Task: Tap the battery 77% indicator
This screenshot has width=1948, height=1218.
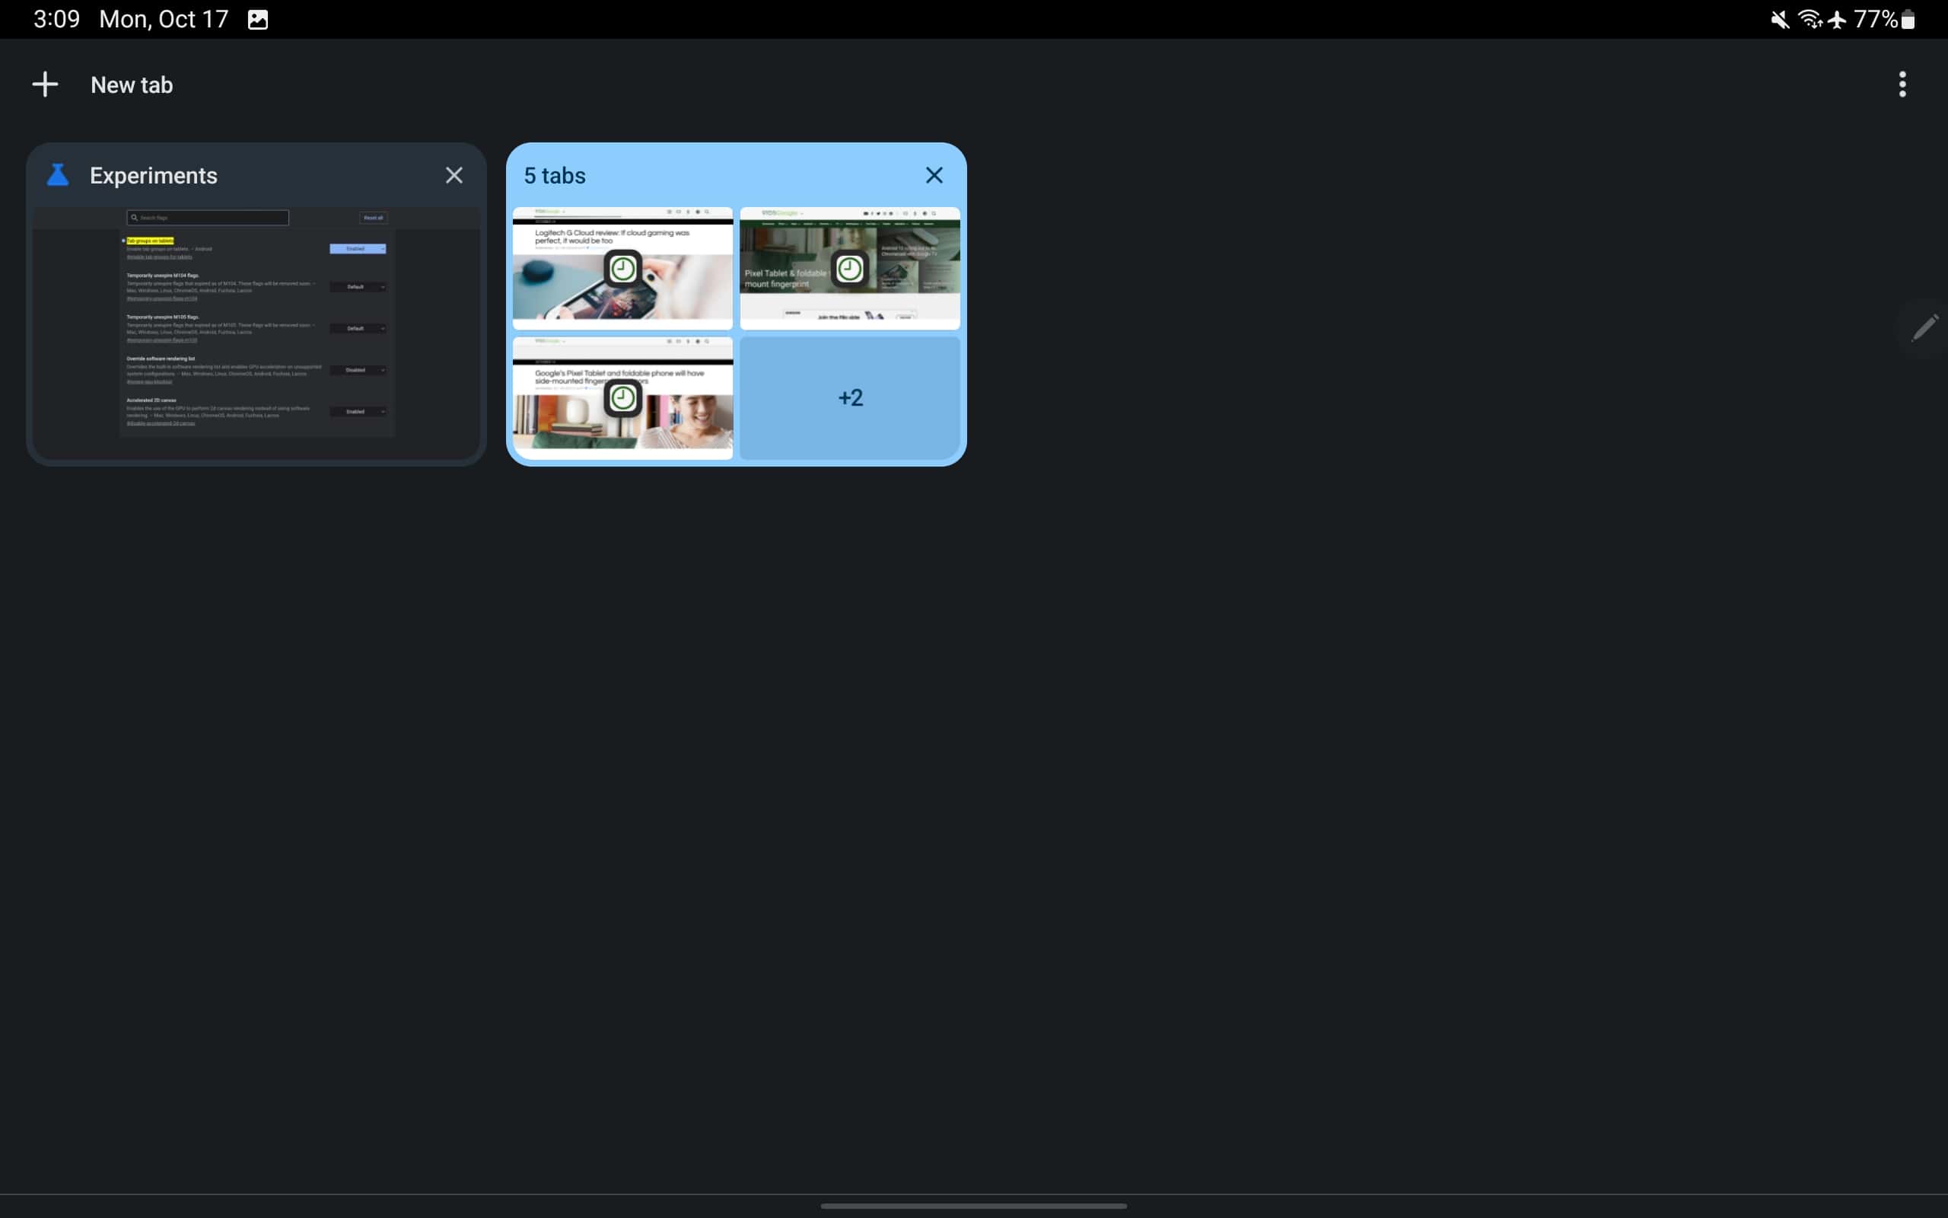Action: (x=1883, y=19)
